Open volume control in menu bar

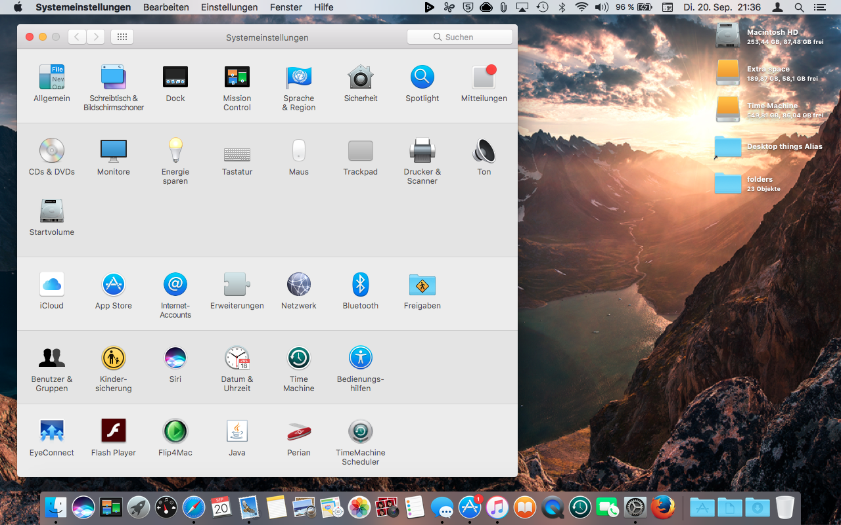tap(601, 7)
